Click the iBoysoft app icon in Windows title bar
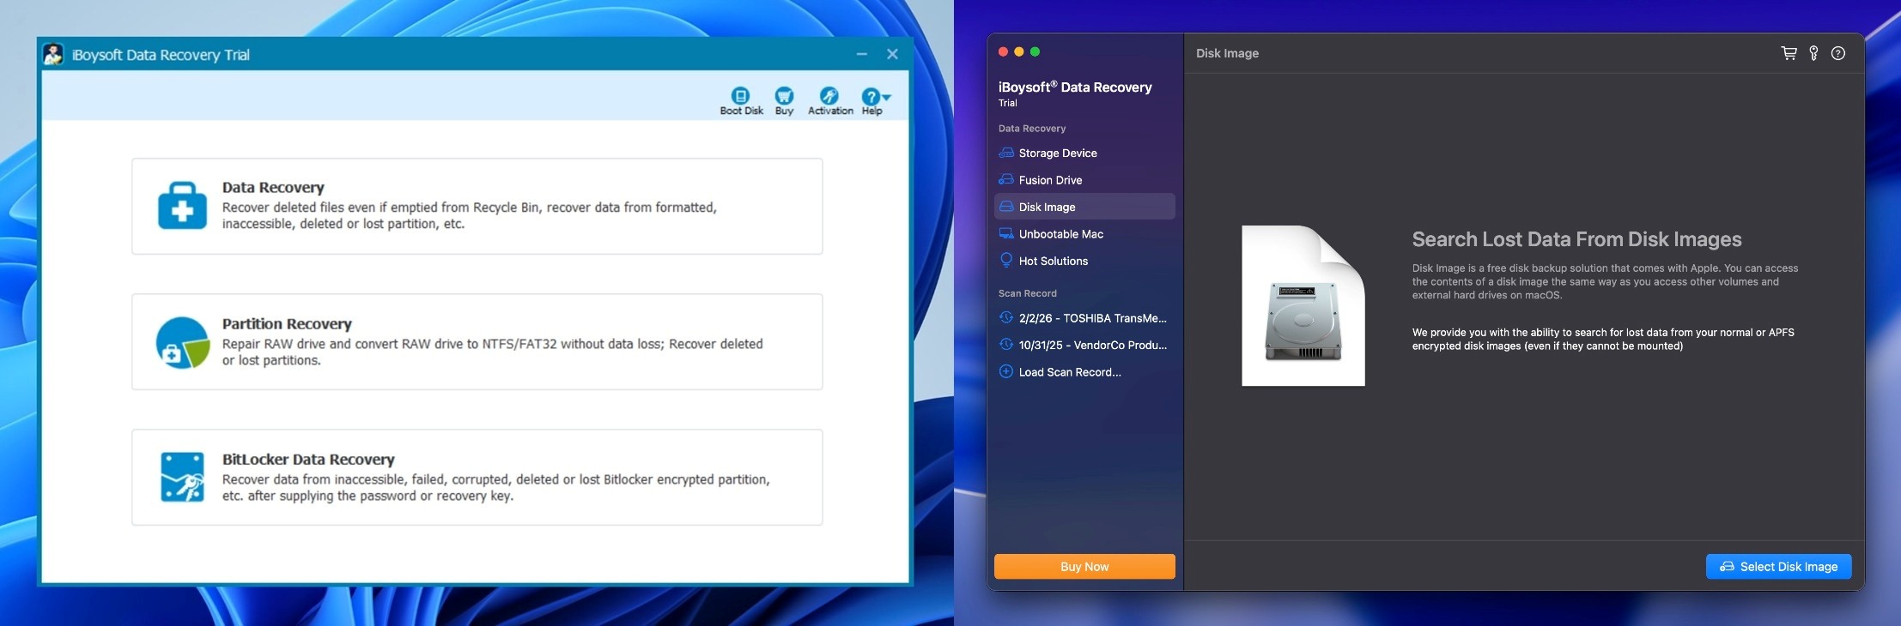The height and width of the screenshot is (626, 1901). click(x=53, y=54)
